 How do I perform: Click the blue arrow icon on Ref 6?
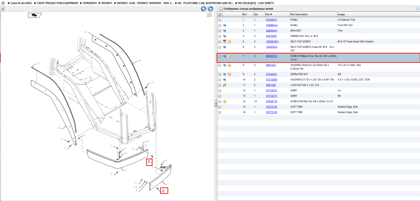[224, 47]
